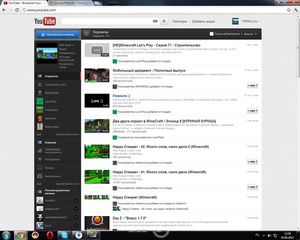
Task: Click the Просмотреть каналы button
Action: coord(57,34)
